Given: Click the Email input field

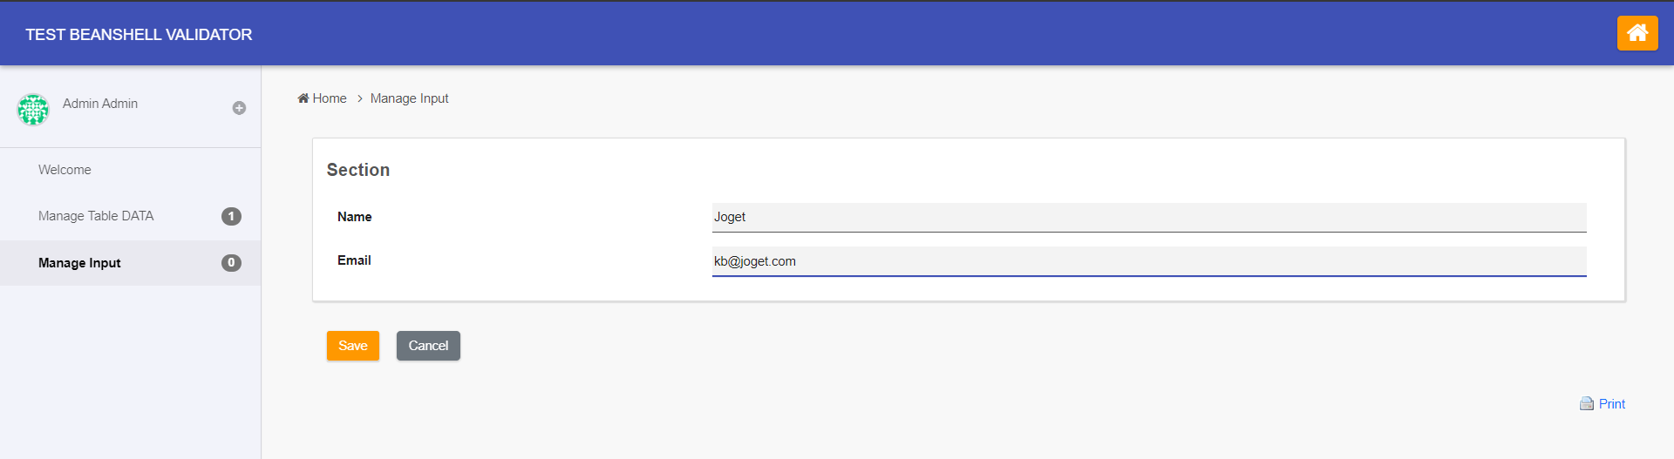Looking at the screenshot, I should (x=1149, y=261).
